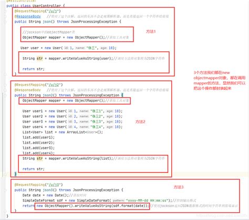The height and width of the screenshot is (220, 249).
Task: Click the list.add(user3) line
Action: pyautogui.click(x=38, y=148)
